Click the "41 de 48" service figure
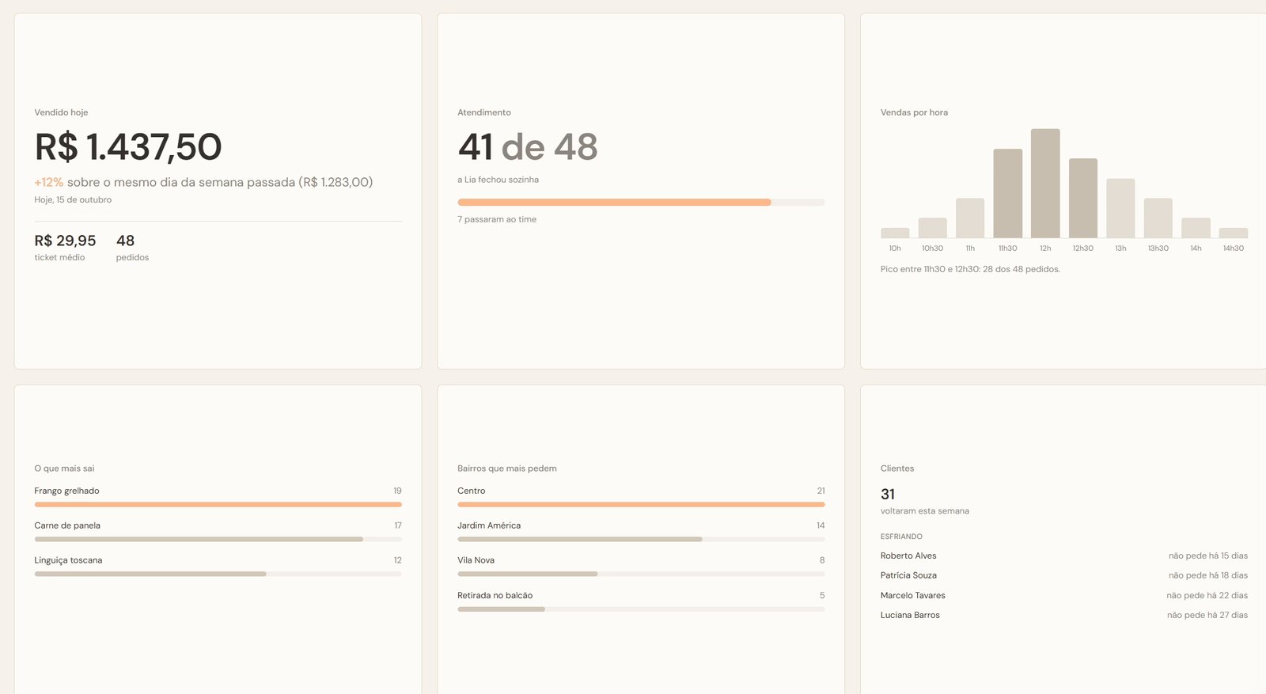The width and height of the screenshot is (1266, 694). coord(528,147)
